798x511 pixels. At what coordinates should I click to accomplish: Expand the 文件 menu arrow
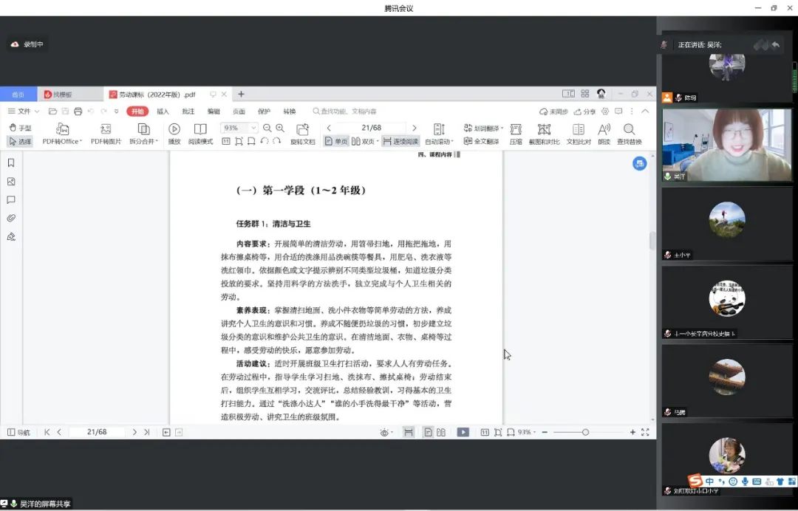click(37, 112)
